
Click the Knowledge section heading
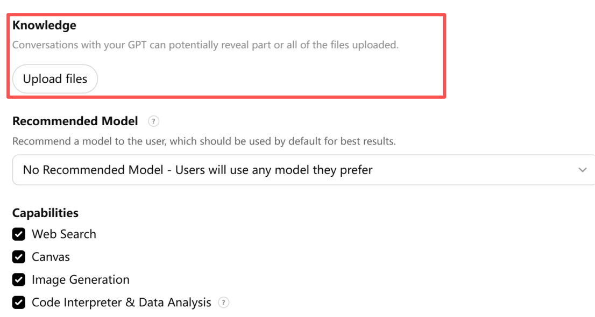tap(44, 25)
